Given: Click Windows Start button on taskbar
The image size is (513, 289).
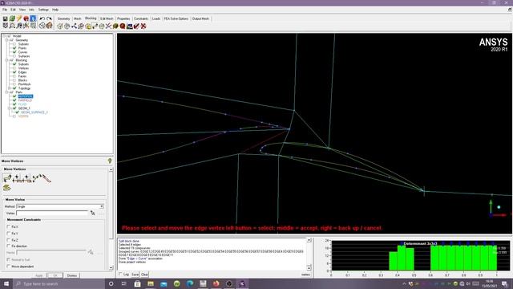Looking at the screenshot, I should [6, 283].
